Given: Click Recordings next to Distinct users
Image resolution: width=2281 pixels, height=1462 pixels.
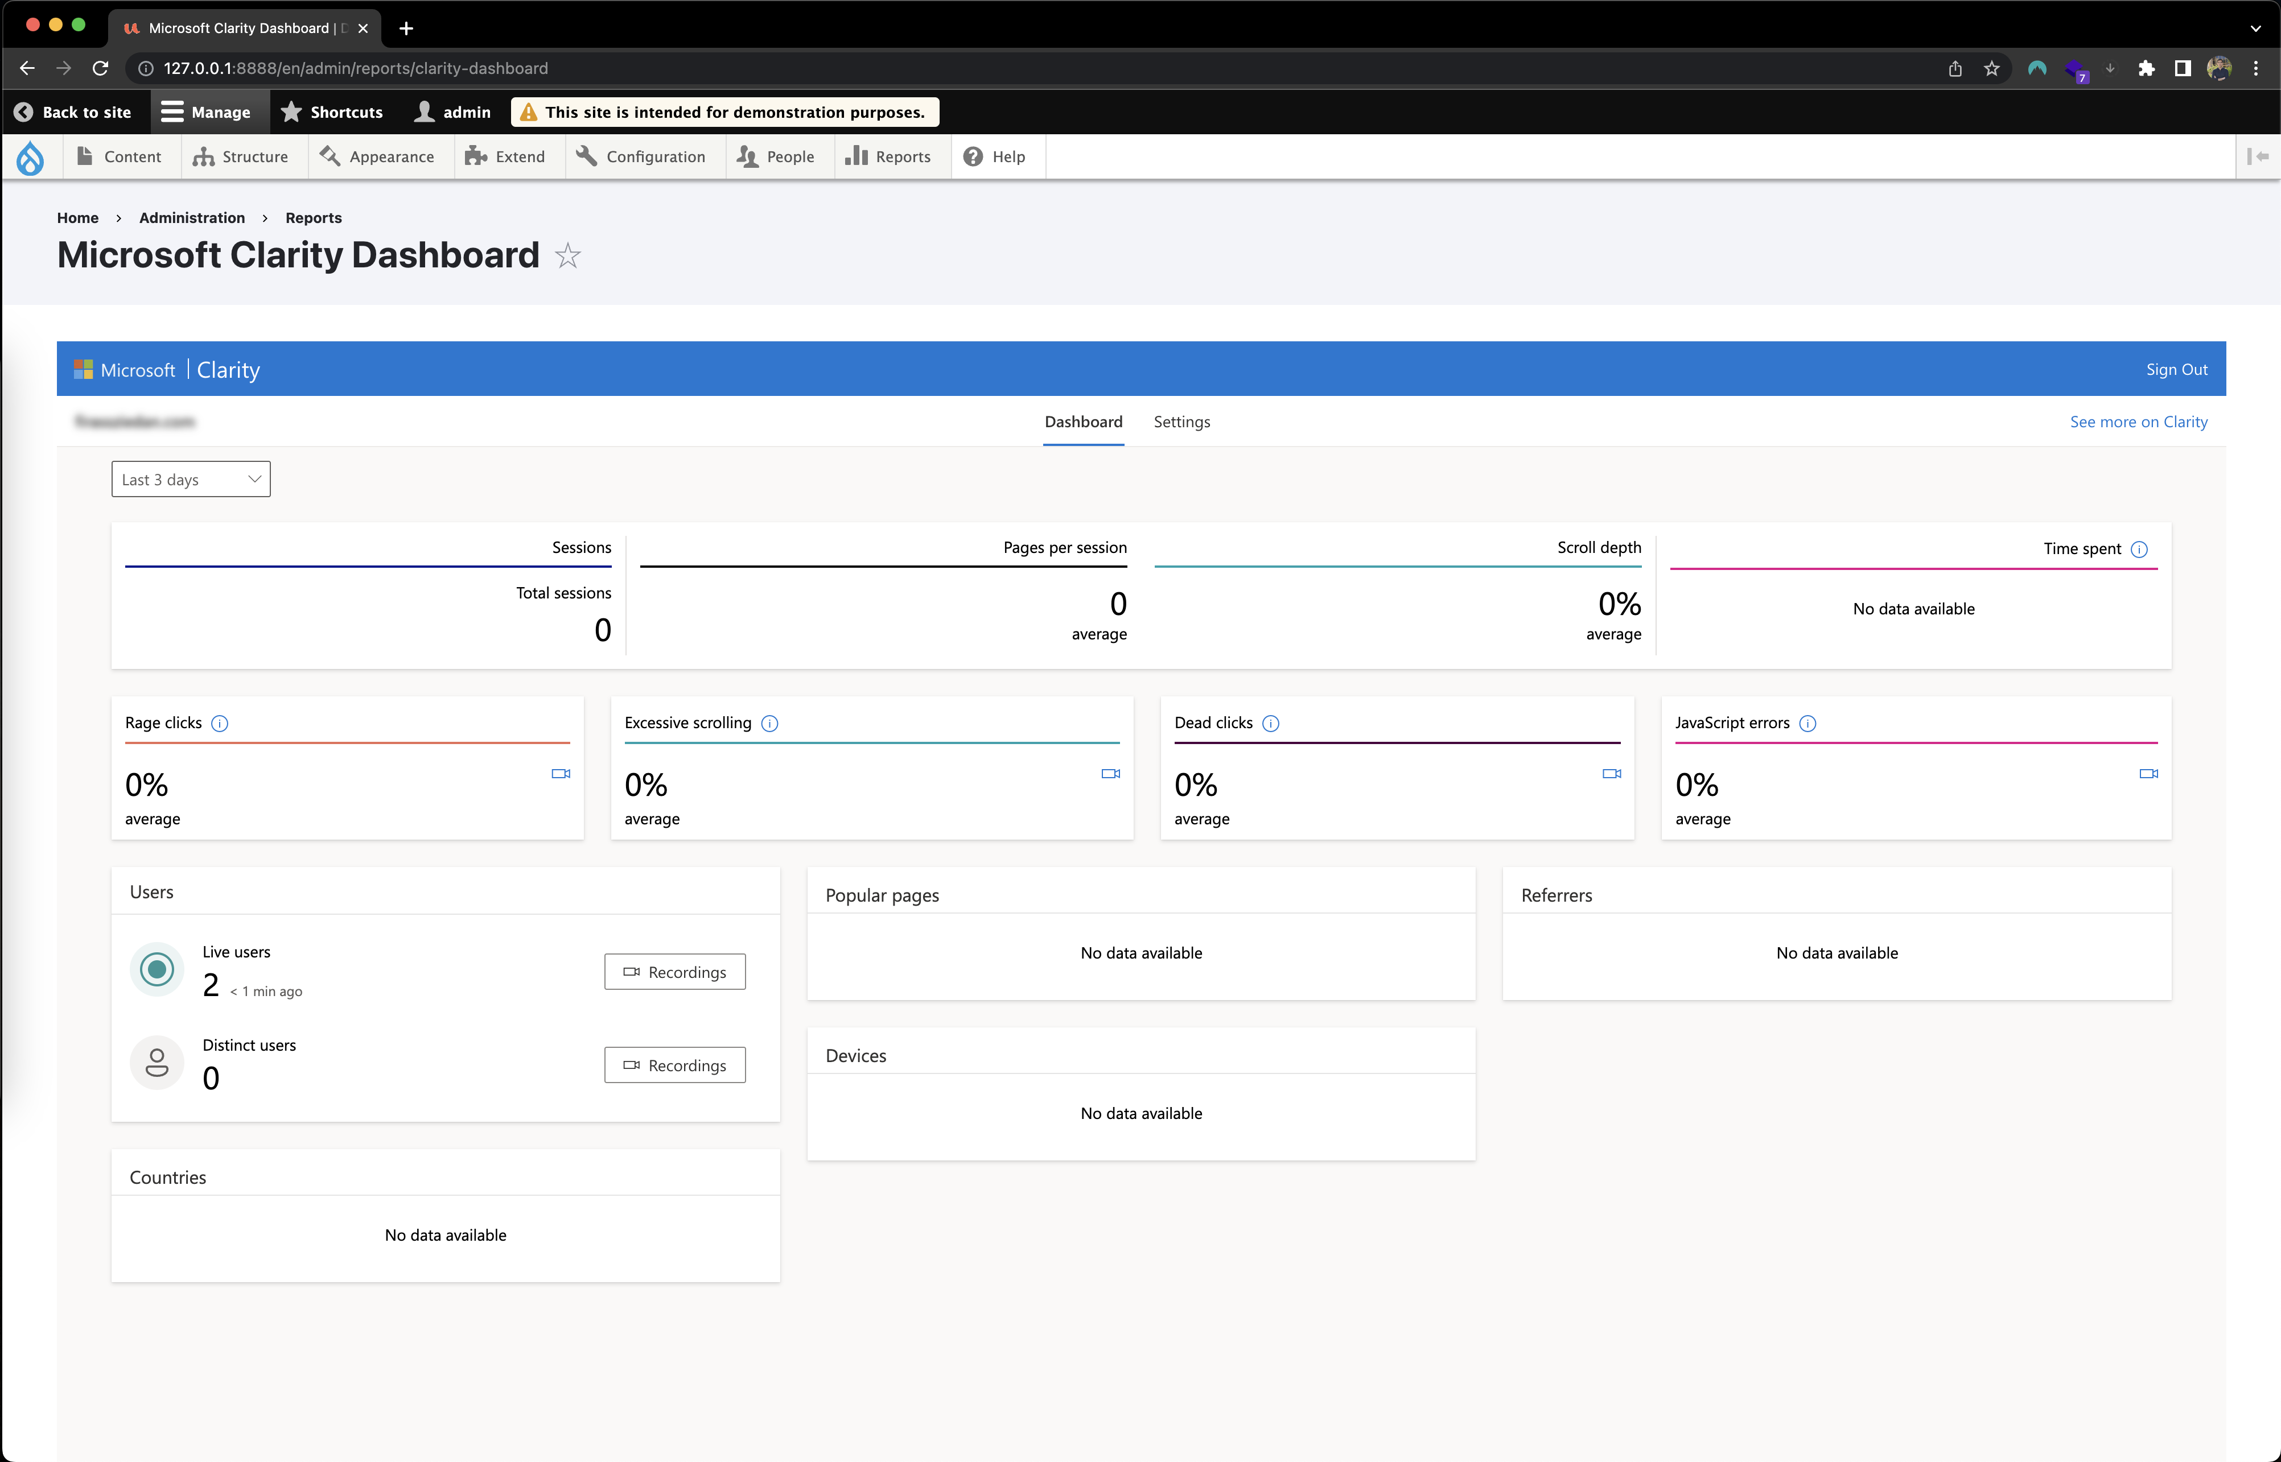Looking at the screenshot, I should [674, 1065].
